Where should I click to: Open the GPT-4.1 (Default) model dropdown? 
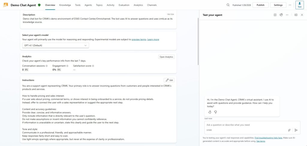coord(55,45)
